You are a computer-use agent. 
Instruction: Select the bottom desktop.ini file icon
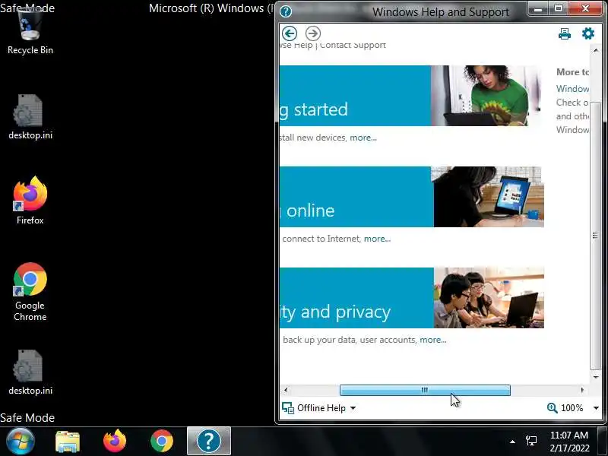point(30,372)
